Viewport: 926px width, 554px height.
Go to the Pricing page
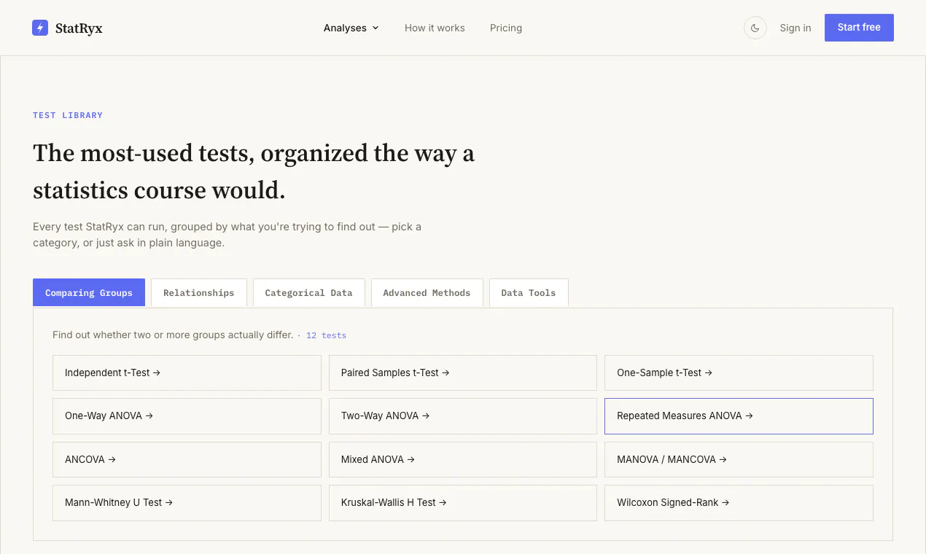click(x=506, y=28)
